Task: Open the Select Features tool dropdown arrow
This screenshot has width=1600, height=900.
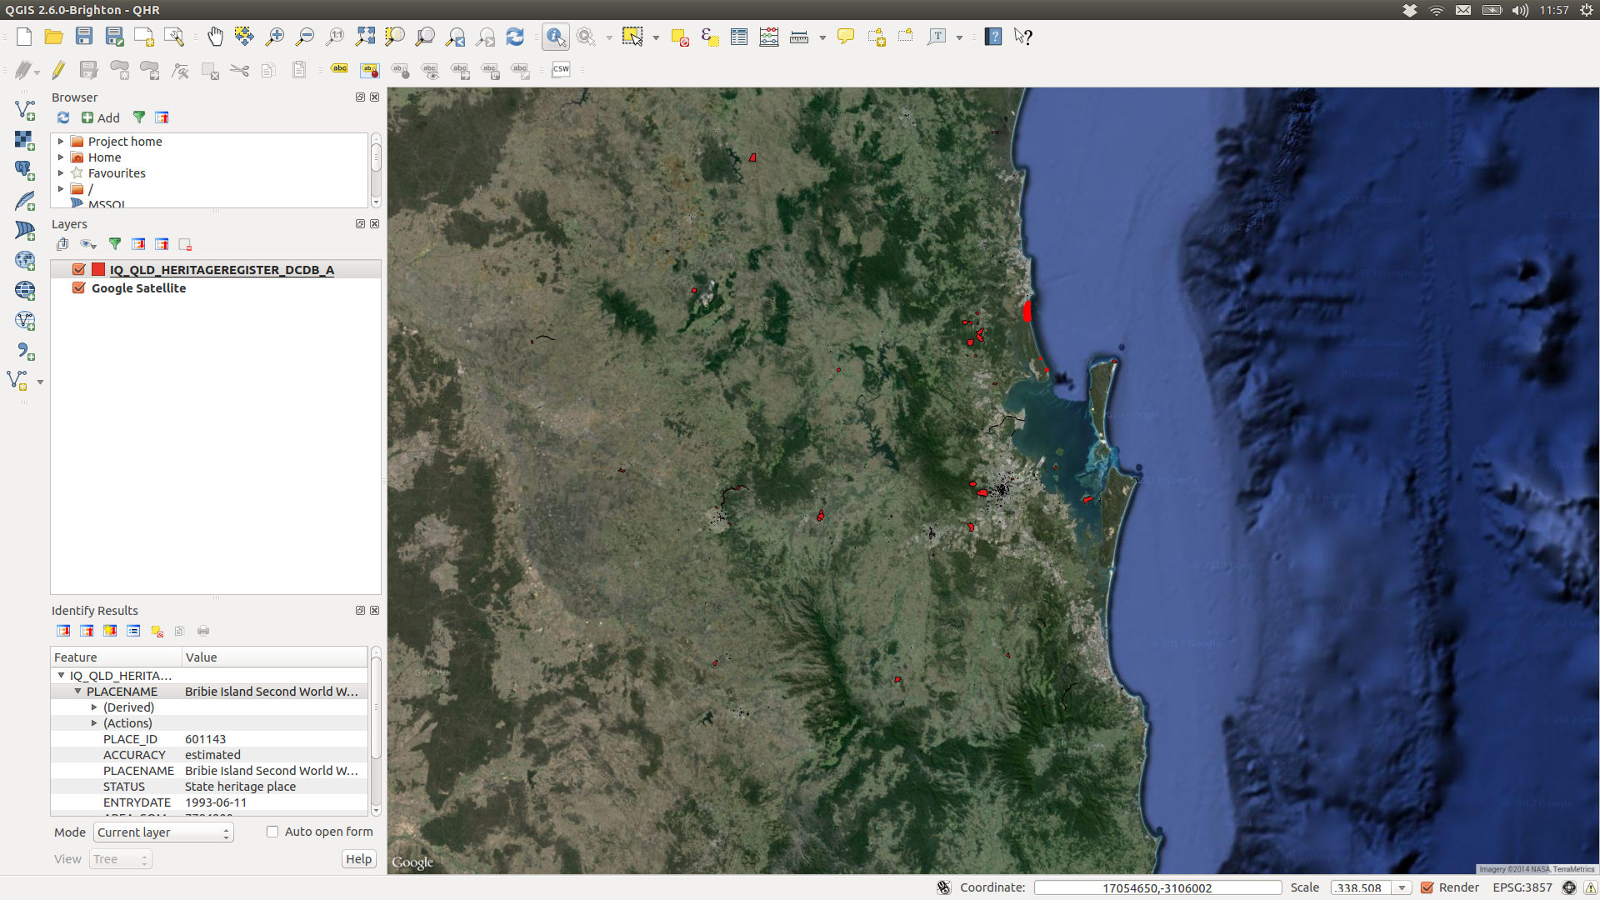Action: 656,37
